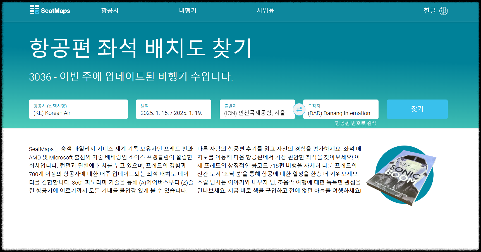Click the paragraph beginning 'SeatMaps는 승객 마일리지'
The height and width of the screenshot is (252, 481).
click(x=111, y=170)
